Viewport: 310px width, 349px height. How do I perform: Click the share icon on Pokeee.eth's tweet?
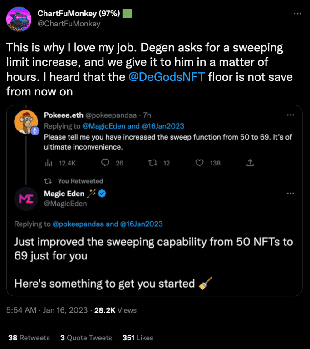pyautogui.click(x=250, y=163)
